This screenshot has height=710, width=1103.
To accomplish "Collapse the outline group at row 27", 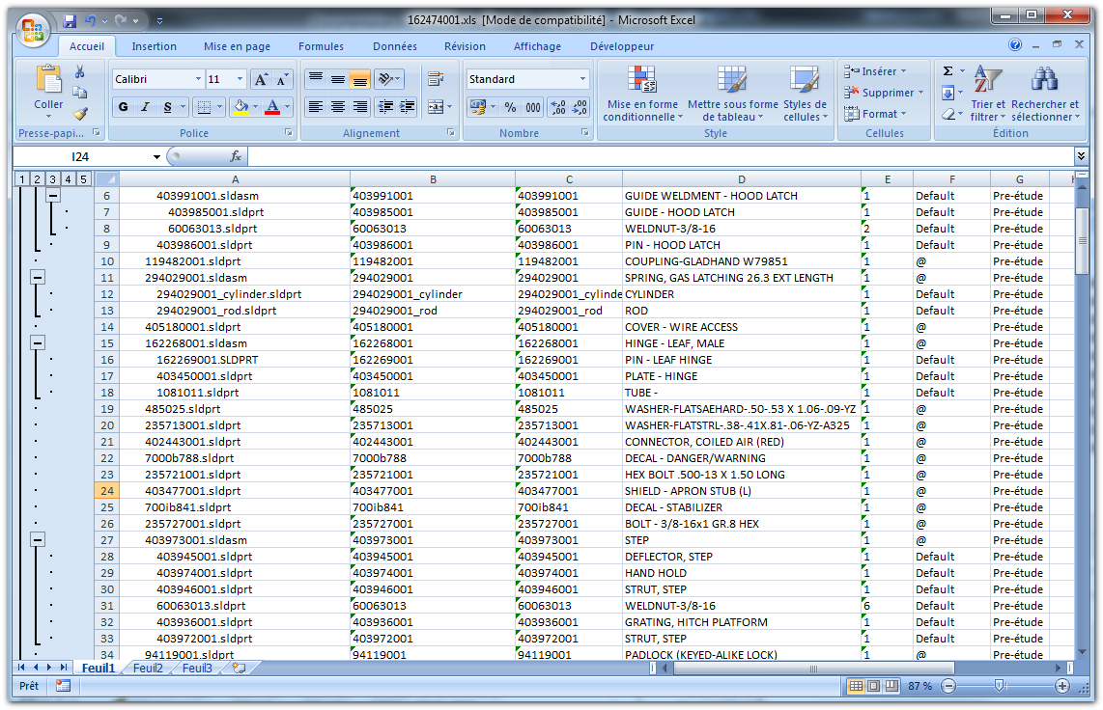I will point(39,540).
